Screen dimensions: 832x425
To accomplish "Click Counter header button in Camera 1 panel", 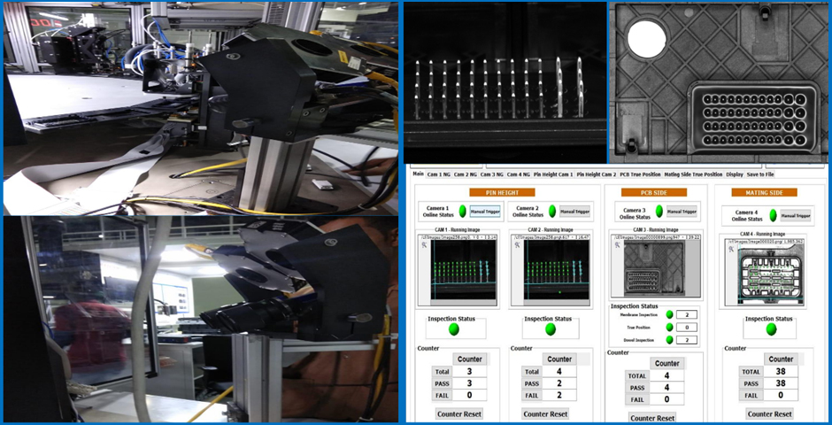I will point(470,359).
